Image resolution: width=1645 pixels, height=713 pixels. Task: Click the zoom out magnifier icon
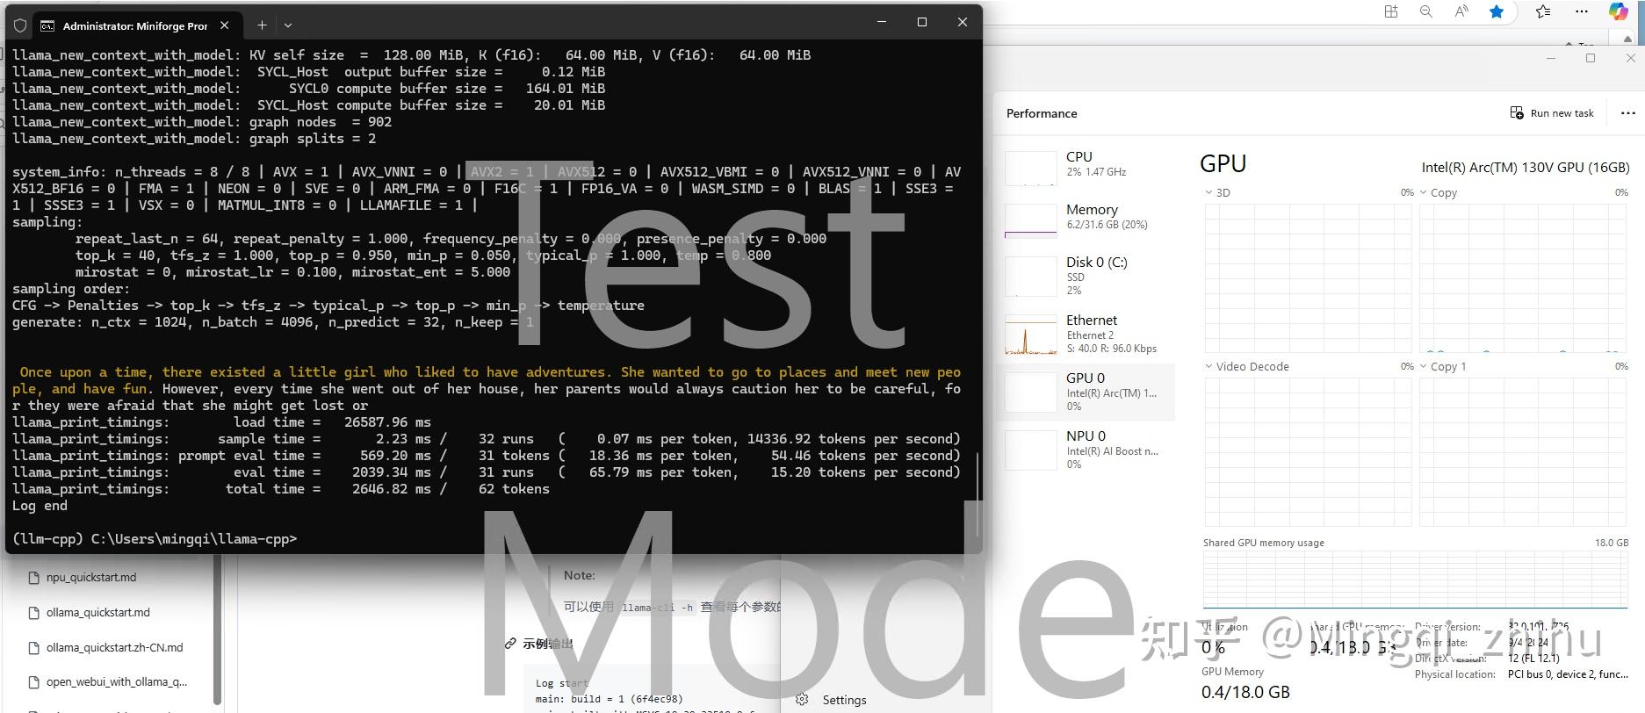(x=1426, y=11)
